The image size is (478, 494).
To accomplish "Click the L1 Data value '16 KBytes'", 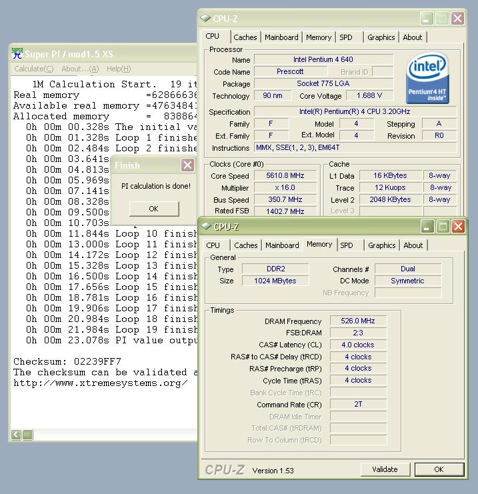I will click(391, 175).
